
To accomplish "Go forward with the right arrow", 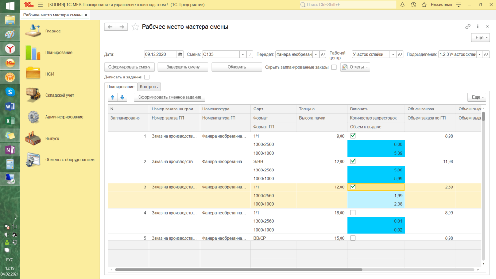I will click(122, 27).
